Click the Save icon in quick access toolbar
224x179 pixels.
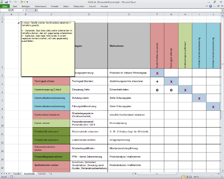[x=6, y=2]
